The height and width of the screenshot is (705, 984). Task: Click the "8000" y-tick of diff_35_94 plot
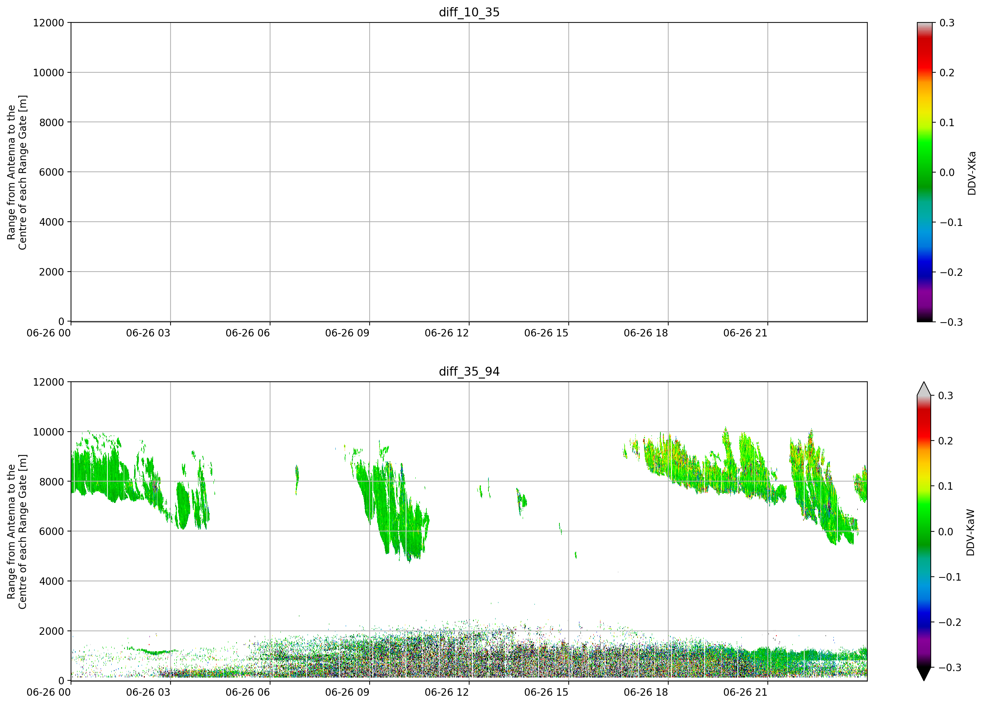52,482
